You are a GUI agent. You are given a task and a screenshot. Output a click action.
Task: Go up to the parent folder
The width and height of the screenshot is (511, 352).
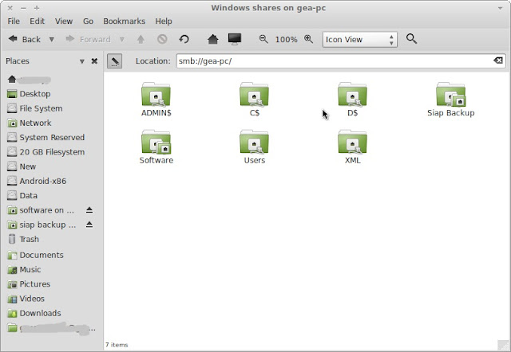pyautogui.click(x=141, y=39)
